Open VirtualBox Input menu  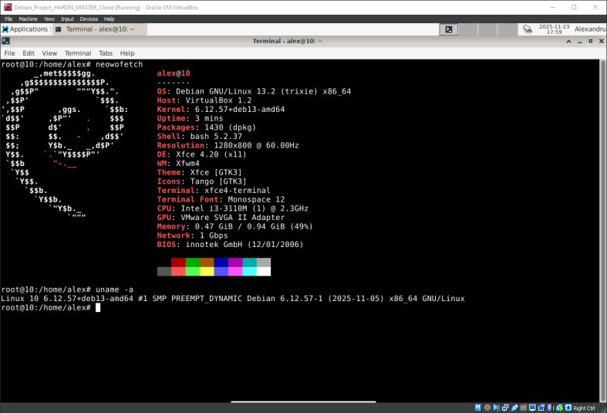pyautogui.click(x=67, y=19)
